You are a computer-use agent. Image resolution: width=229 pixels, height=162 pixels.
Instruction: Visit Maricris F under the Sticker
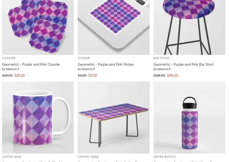tap(88, 69)
